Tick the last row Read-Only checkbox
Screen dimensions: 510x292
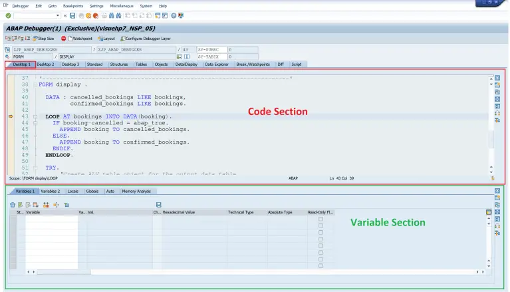coord(320,266)
